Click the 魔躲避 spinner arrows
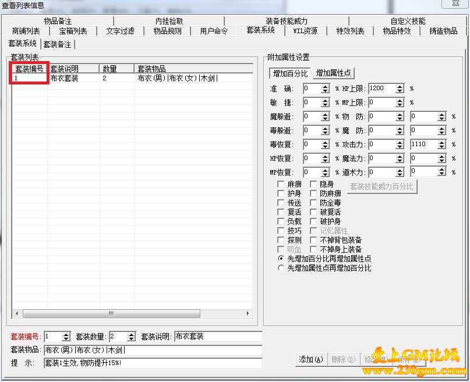Image resolution: width=470 pixels, height=382 pixels. [325, 116]
